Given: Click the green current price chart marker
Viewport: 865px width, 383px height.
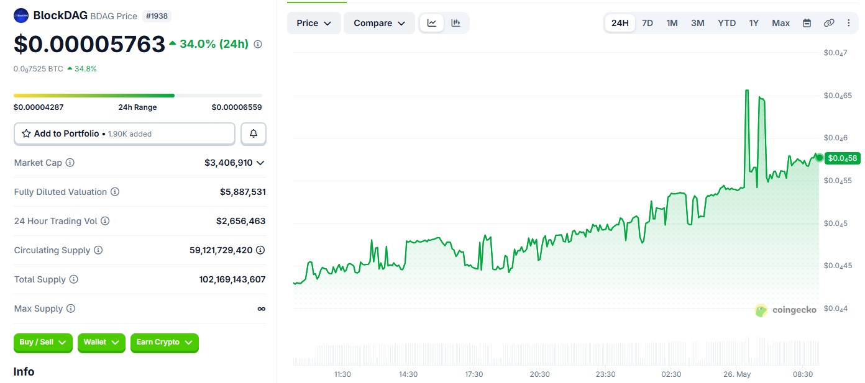Looking at the screenshot, I should (819, 158).
